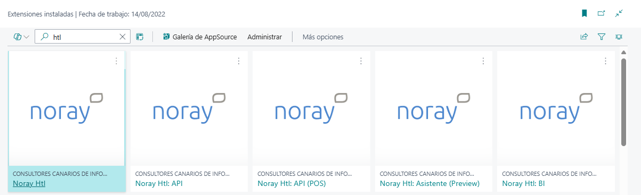Click the bookmark icon in header
The image size is (641, 195).
tap(584, 13)
